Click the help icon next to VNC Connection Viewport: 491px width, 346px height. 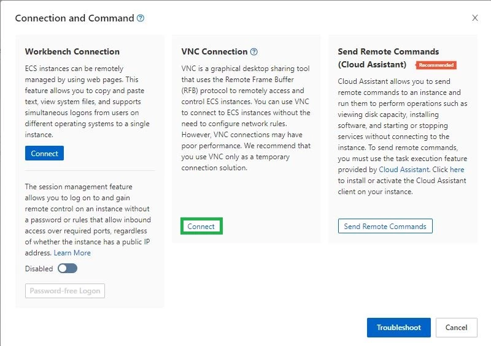click(254, 51)
